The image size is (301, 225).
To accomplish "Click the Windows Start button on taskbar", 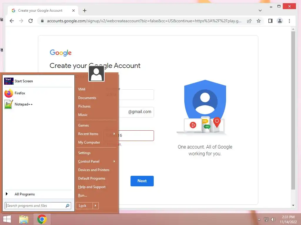I will 7,219.
